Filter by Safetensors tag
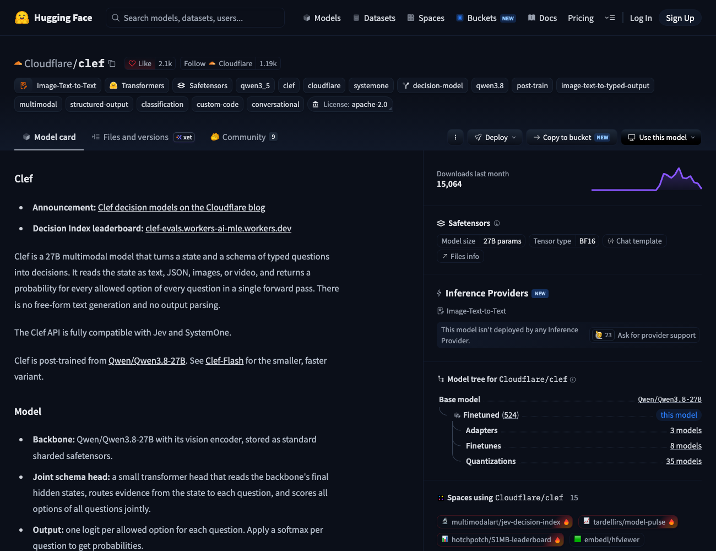This screenshot has width=716, height=551. [202, 85]
